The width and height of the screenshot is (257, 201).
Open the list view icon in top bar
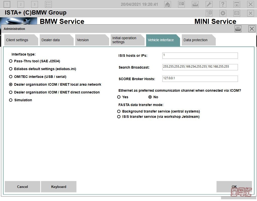point(48,5)
